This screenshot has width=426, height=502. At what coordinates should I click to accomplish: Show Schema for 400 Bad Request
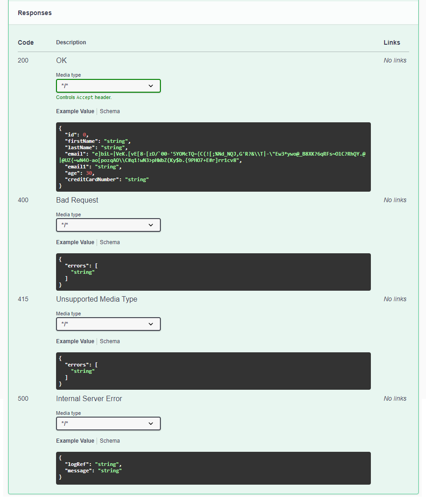coord(110,242)
